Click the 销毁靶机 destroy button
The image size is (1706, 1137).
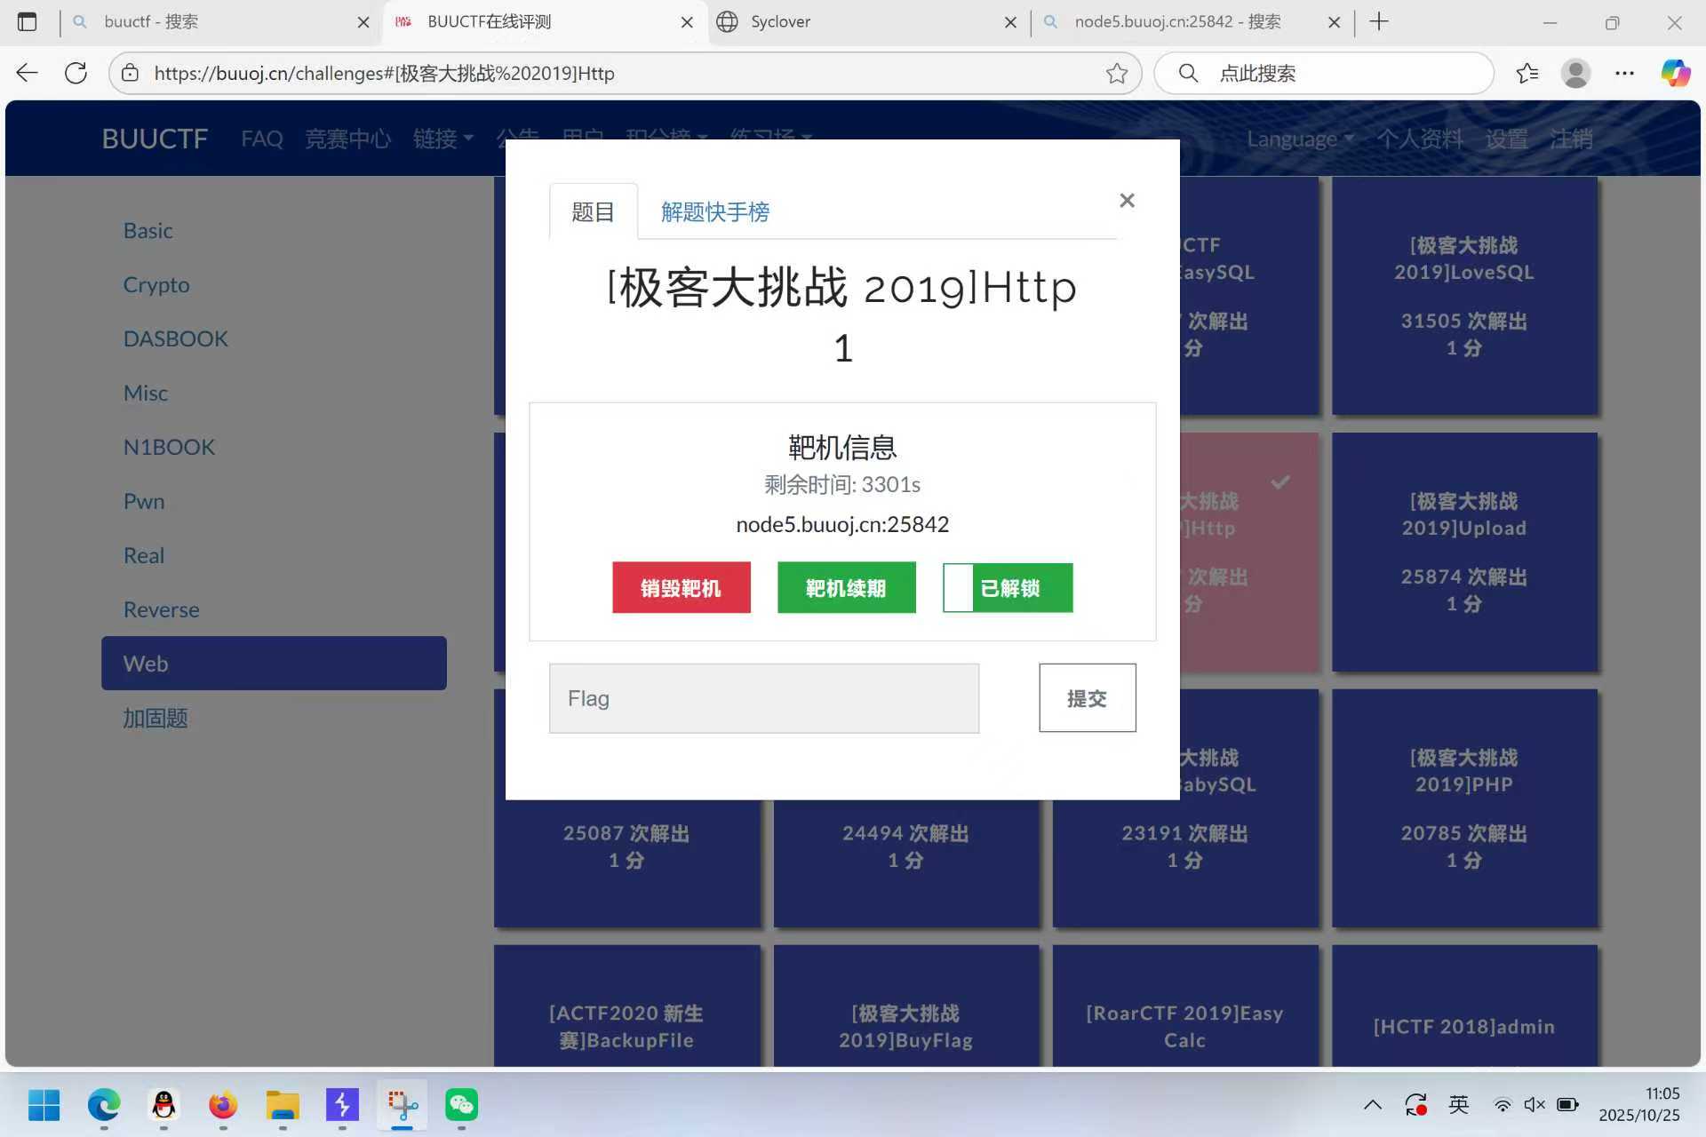681,588
